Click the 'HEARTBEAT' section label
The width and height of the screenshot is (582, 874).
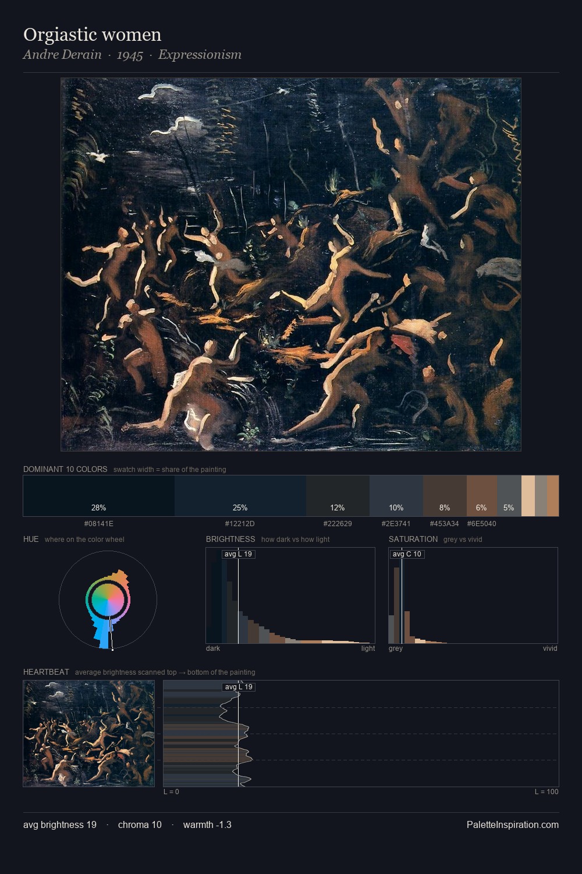coord(46,672)
